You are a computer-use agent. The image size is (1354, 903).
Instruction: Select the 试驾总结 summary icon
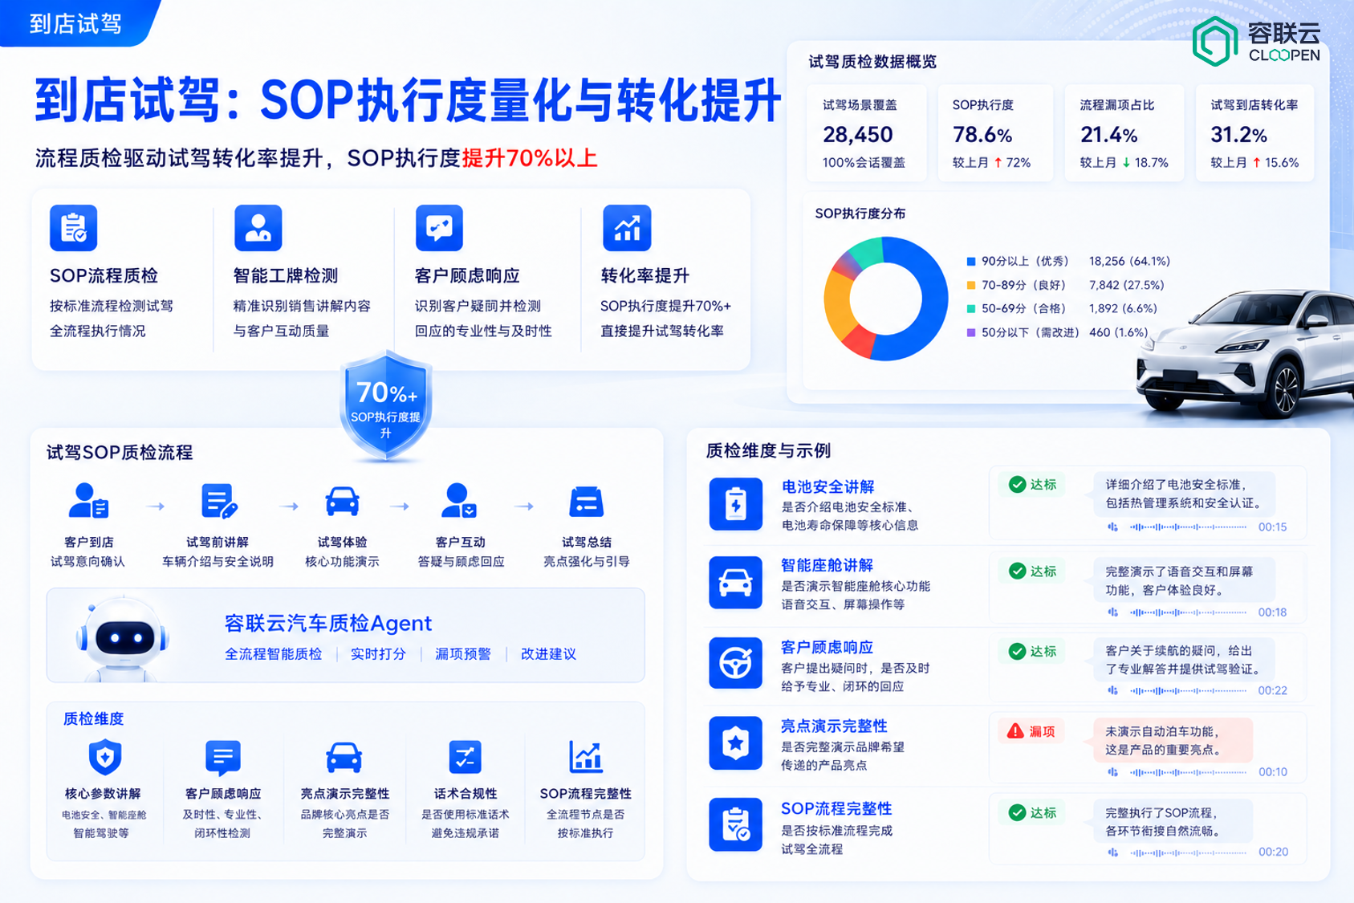[x=586, y=502]
